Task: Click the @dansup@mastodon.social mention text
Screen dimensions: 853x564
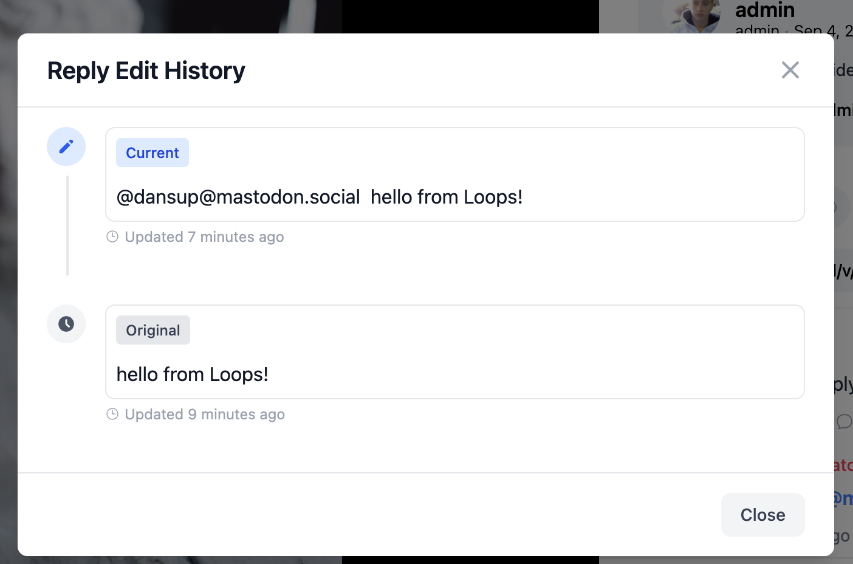Action: (x=238, y=197)
